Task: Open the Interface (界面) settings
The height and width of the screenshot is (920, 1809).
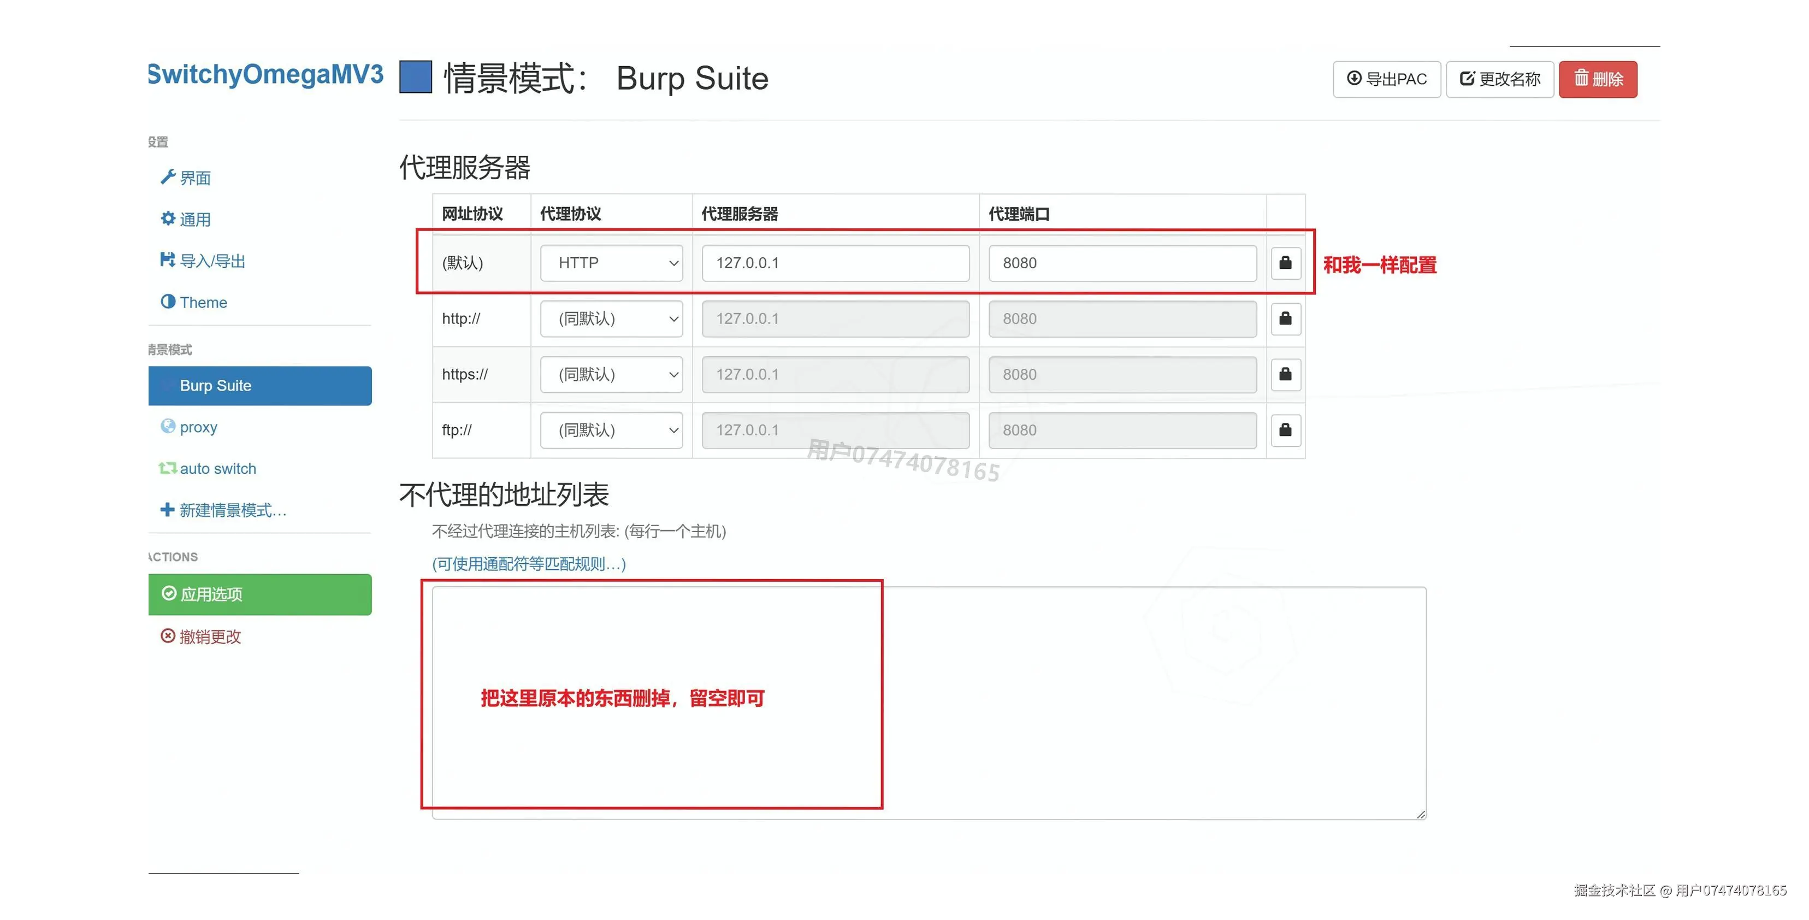Action: 186,178
